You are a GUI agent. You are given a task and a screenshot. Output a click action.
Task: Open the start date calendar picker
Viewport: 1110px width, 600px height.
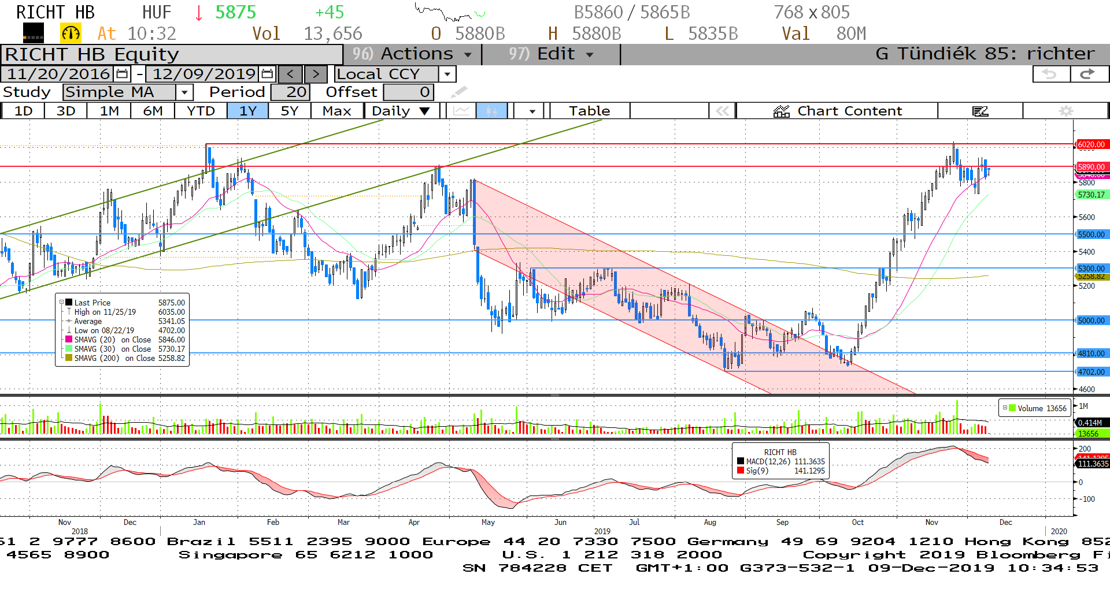coord(122,74)
